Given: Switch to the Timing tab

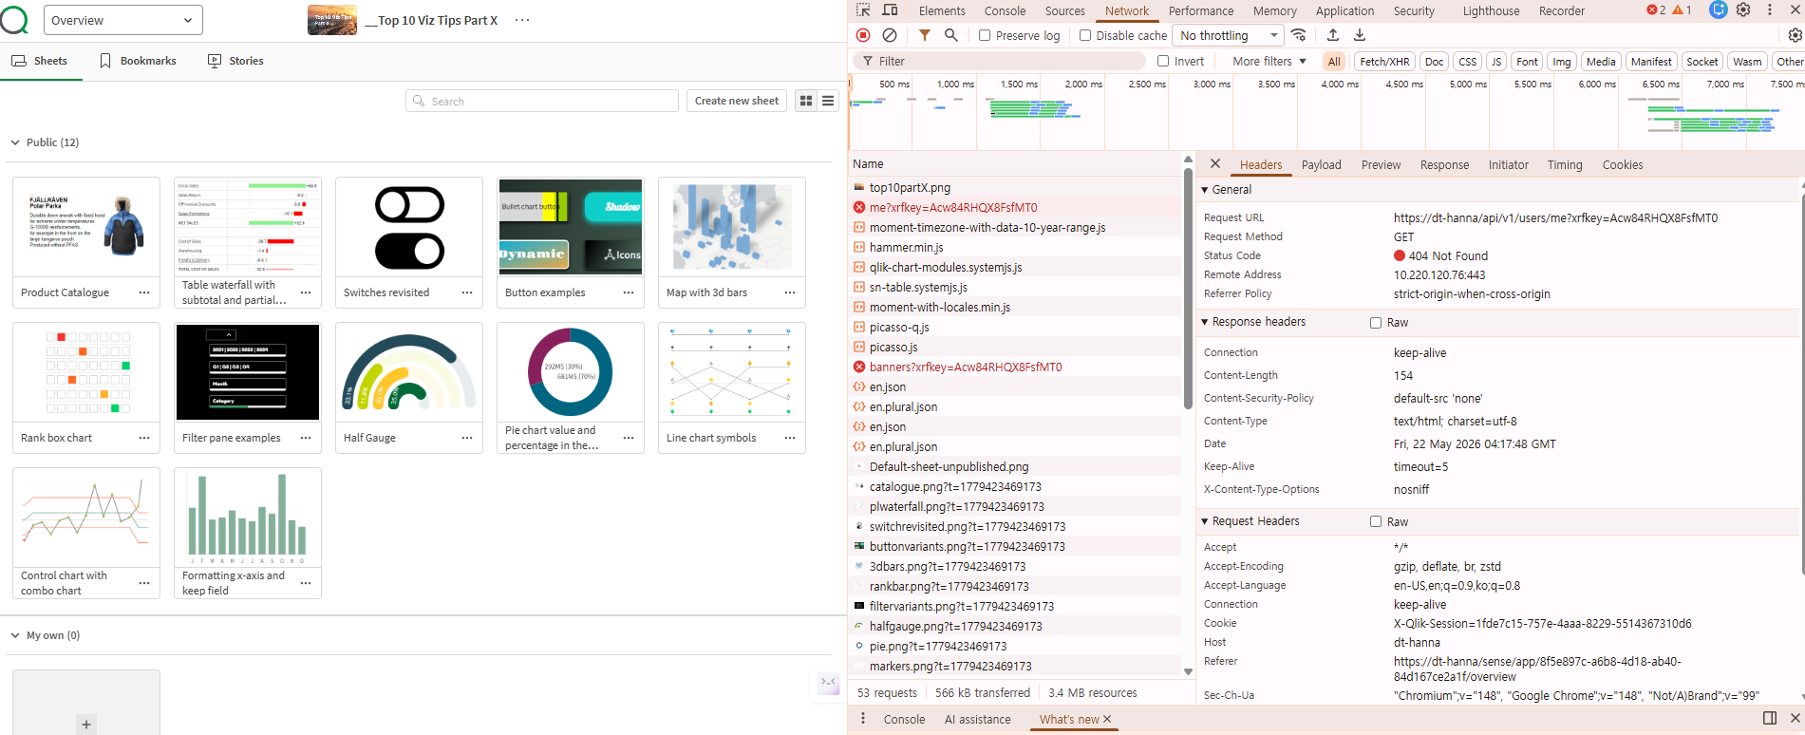Looking at the screenshot, I should (x=1565, y=164).
